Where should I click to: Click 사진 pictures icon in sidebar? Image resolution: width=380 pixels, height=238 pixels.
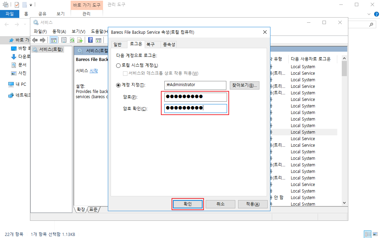(14, 73)
